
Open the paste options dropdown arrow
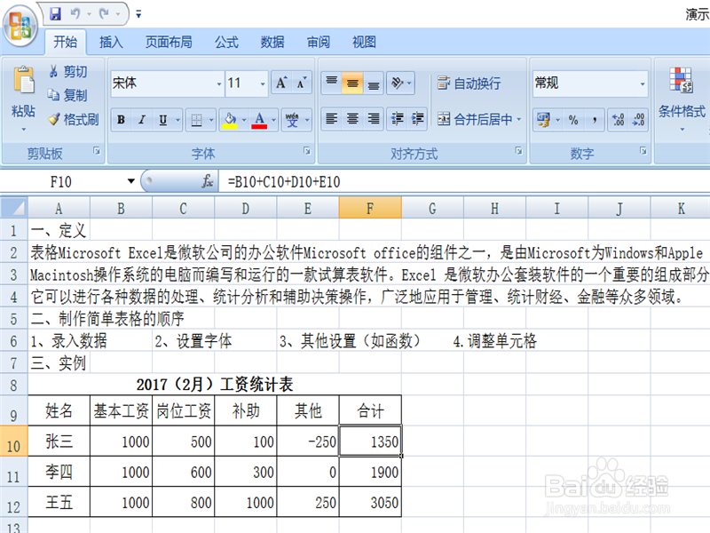pyautogui.click(x=24, y=130)
